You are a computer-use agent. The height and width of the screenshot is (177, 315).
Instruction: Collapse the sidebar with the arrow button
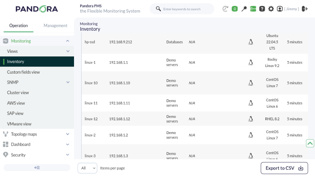click(37, 168)
